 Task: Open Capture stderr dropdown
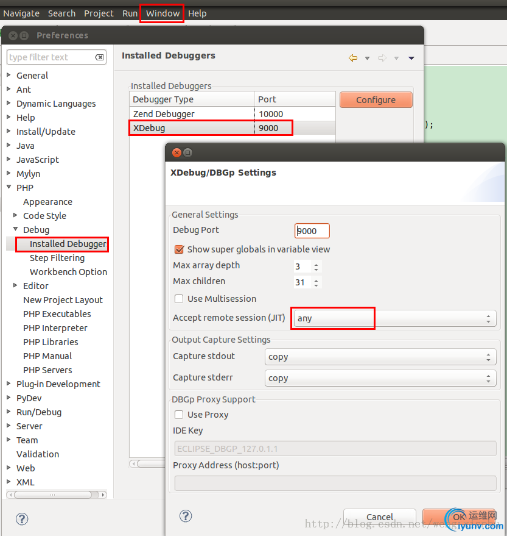[380, 378]
